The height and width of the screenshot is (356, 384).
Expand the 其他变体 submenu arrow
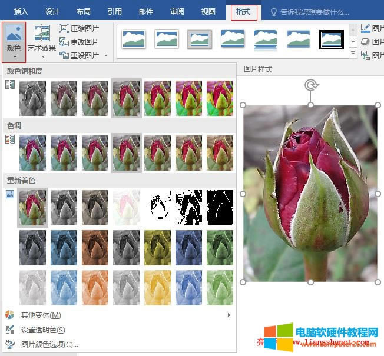tap(229, 315)
